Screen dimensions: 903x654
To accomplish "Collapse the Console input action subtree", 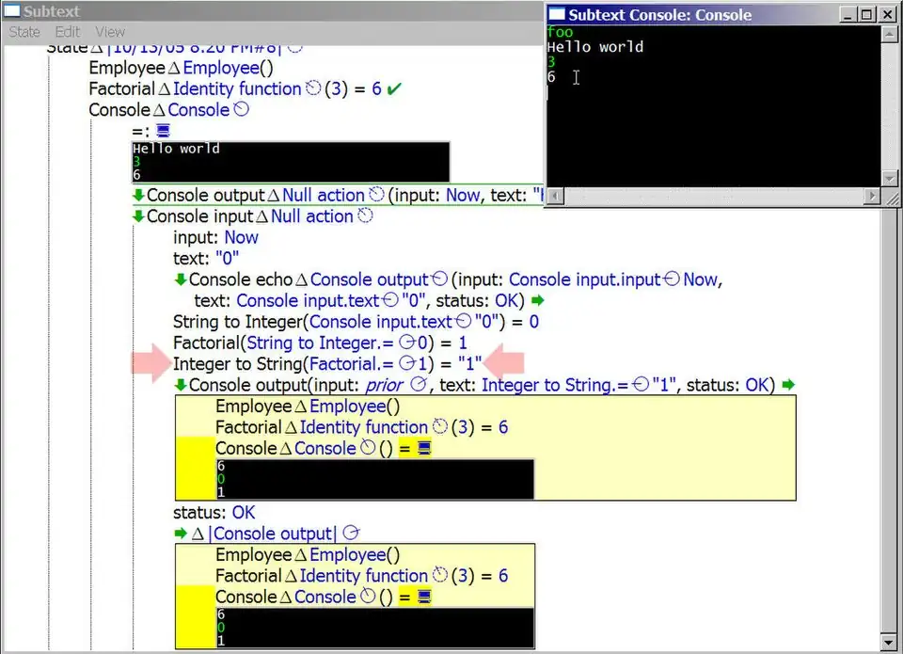I will coord(139,215).
